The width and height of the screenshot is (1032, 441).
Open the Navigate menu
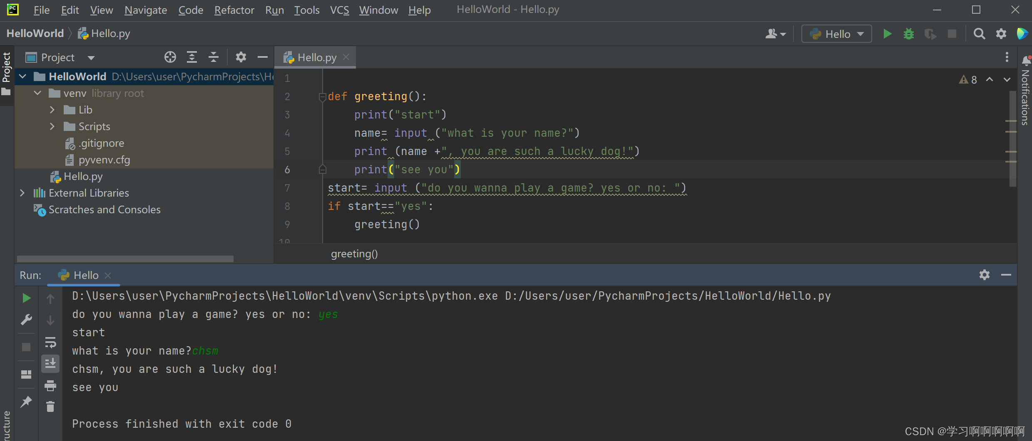pyautogui.click(x=146, y=10)
